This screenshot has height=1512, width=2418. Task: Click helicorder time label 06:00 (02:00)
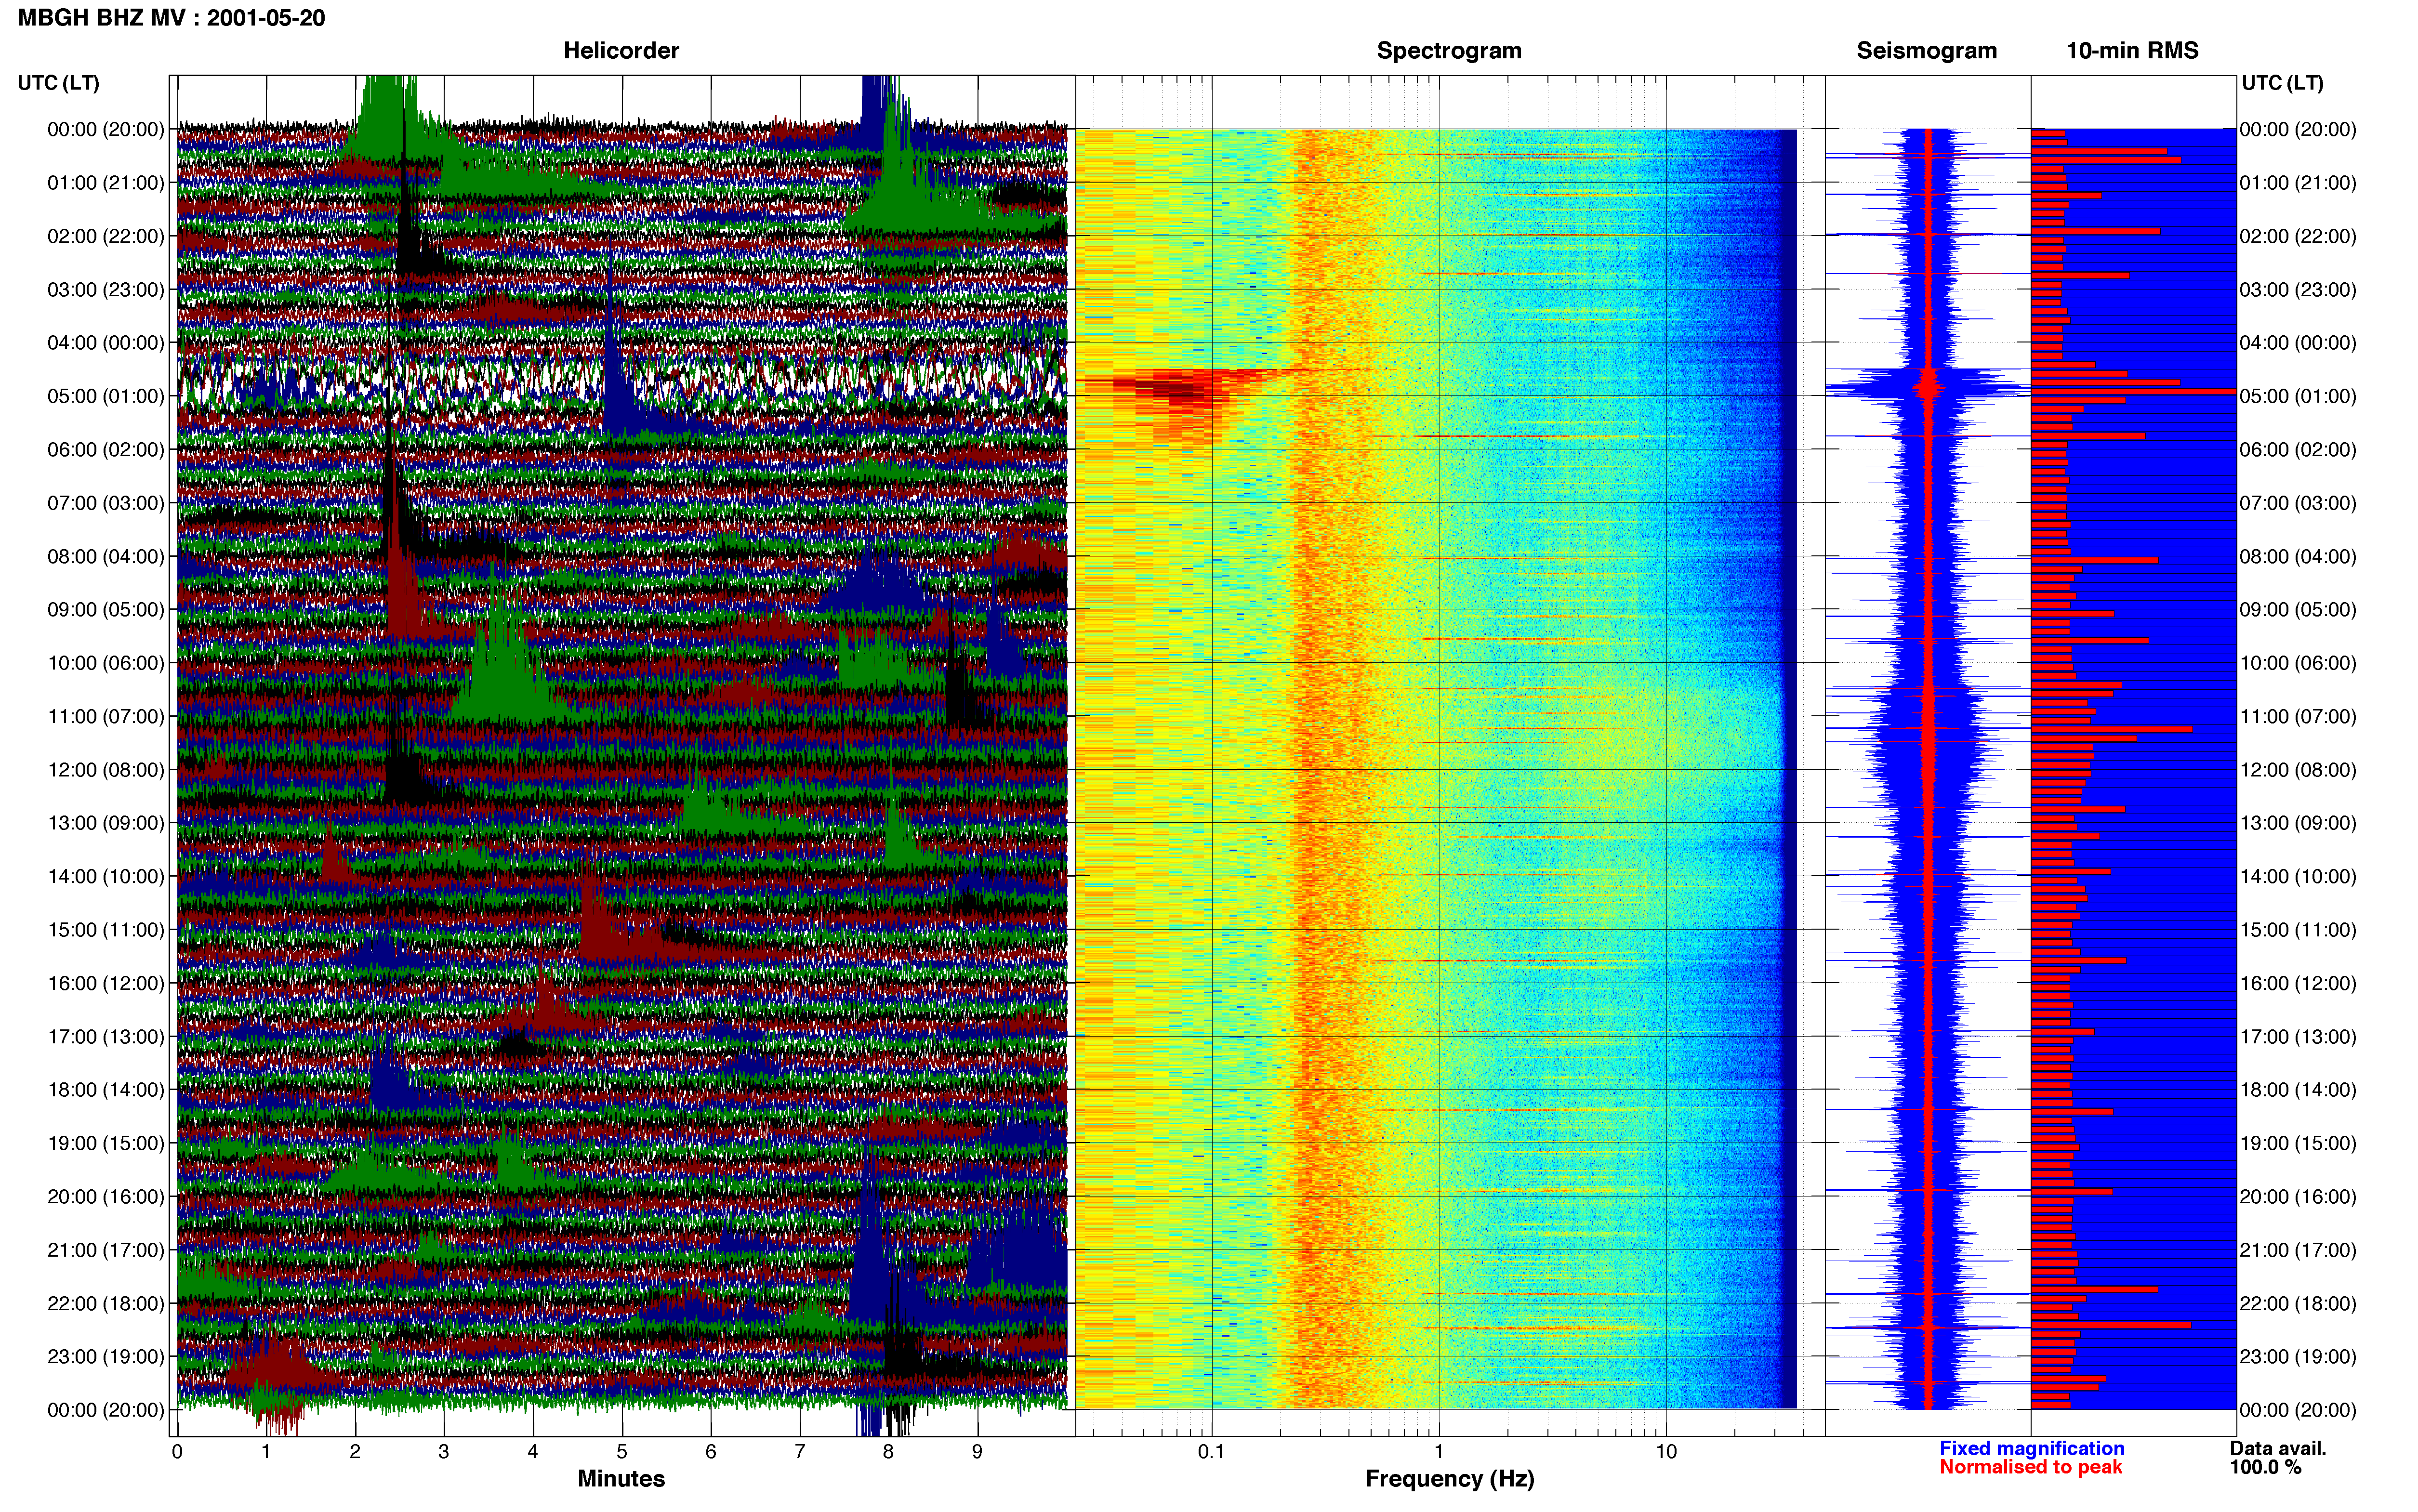[x=106, y=450]
